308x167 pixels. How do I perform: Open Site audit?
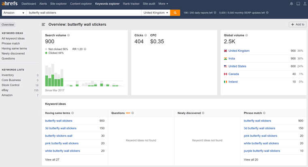(149, 4)
